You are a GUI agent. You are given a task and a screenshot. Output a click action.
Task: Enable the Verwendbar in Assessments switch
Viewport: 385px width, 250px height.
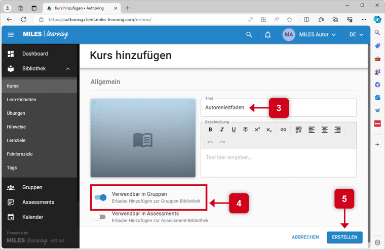point(100,217)
